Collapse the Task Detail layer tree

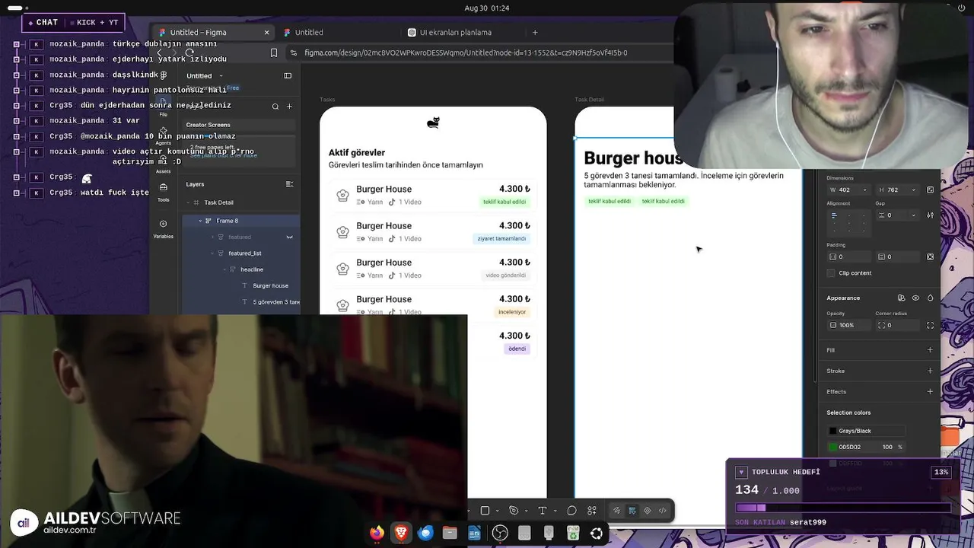(x=188, y=202)
